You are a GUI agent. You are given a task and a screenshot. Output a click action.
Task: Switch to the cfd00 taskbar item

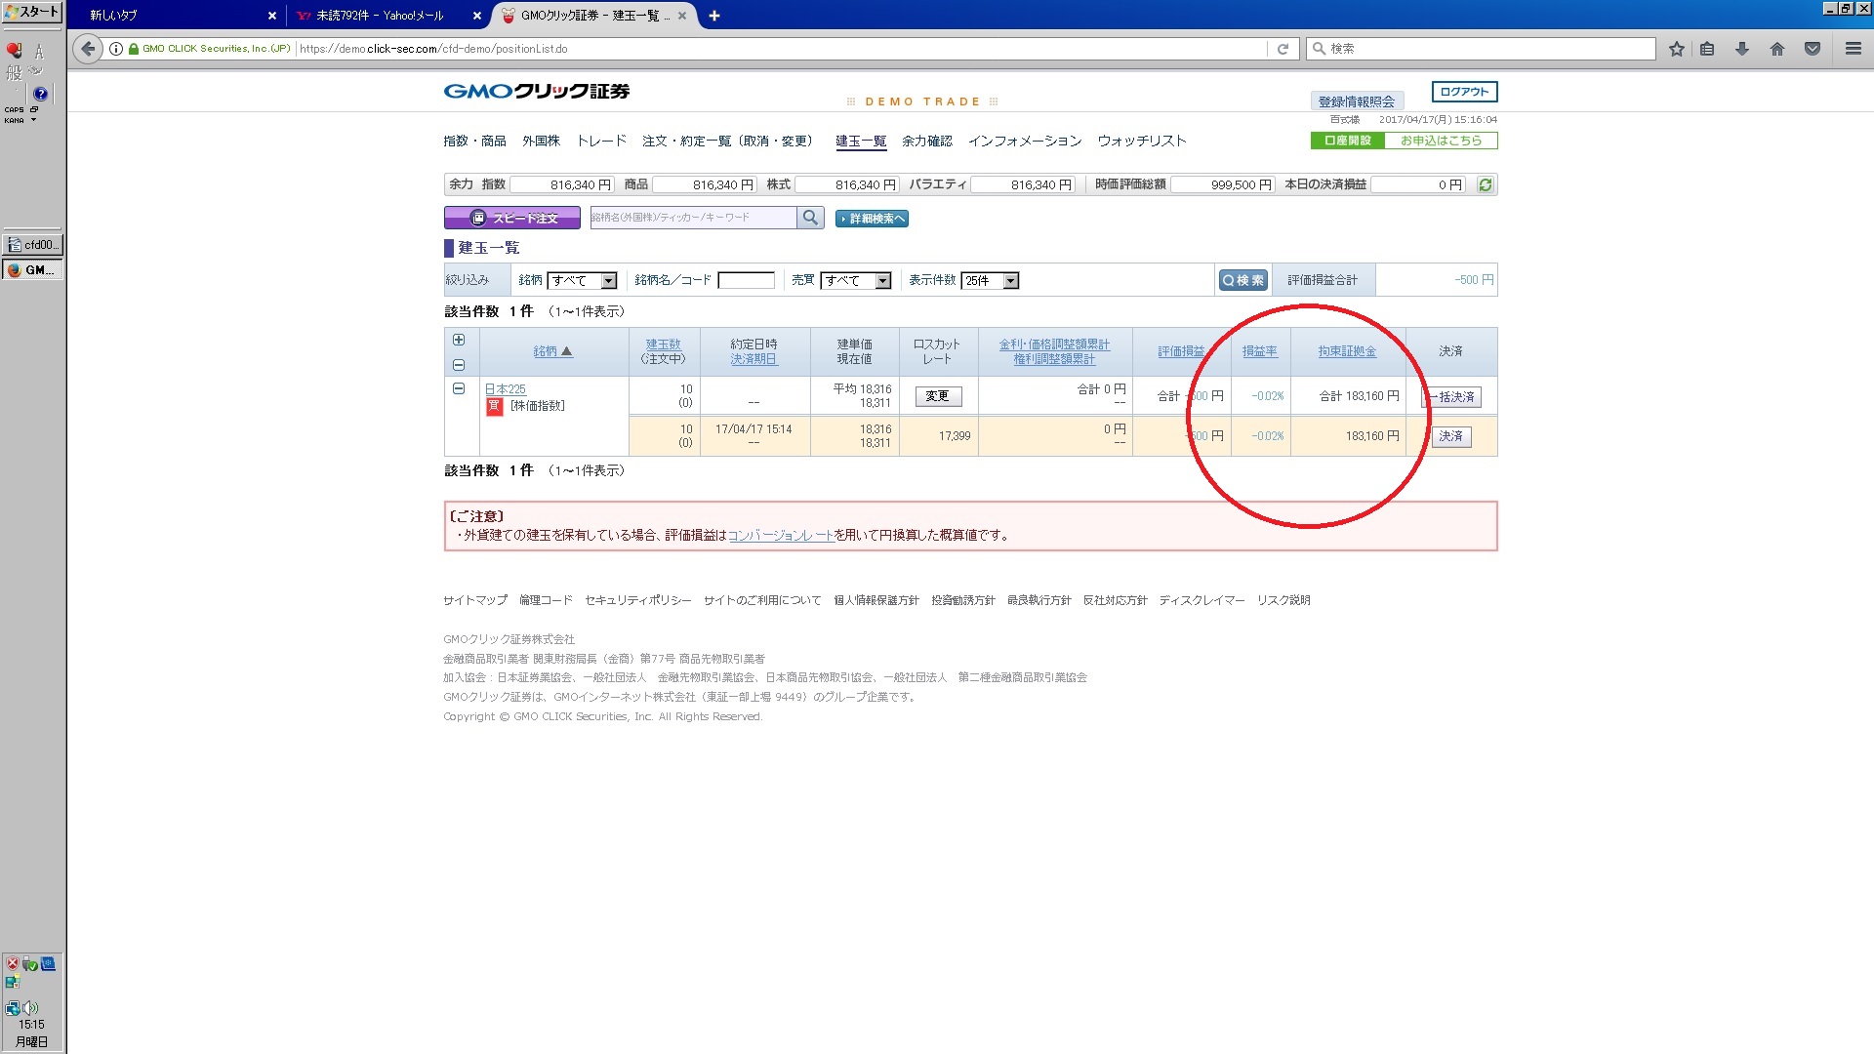[x=33, y=245]
